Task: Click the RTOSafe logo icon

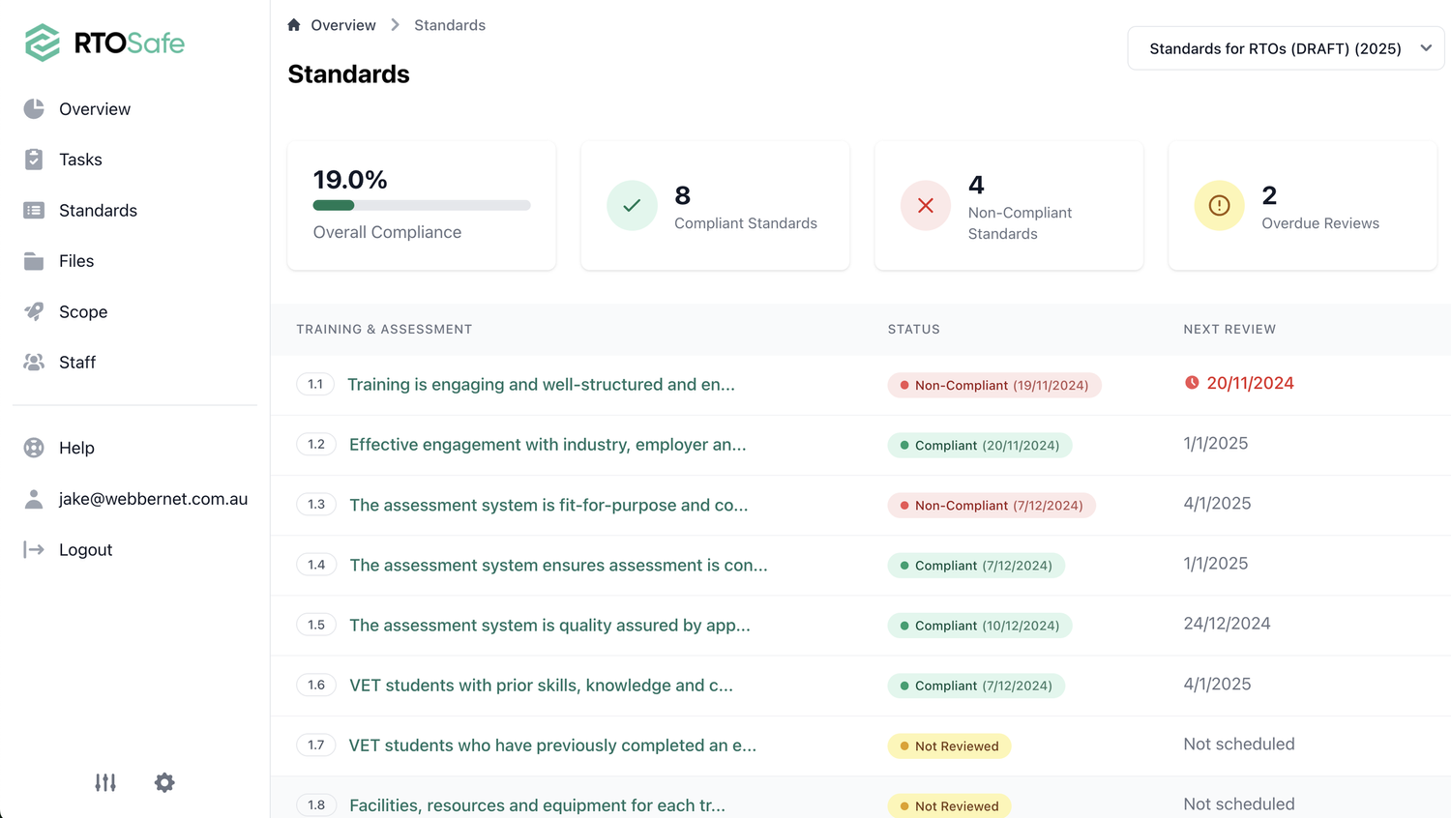Action: tap(43, 43)
